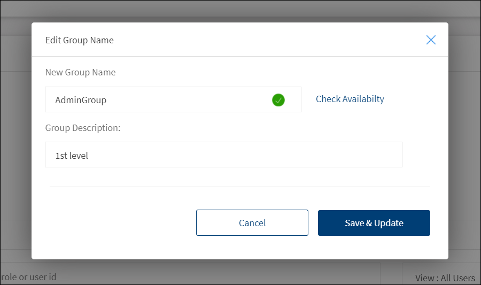Viewport: 481px width, 285px height.
Task: Click the divider line above the dialog buttons
Action: [239, 187]
